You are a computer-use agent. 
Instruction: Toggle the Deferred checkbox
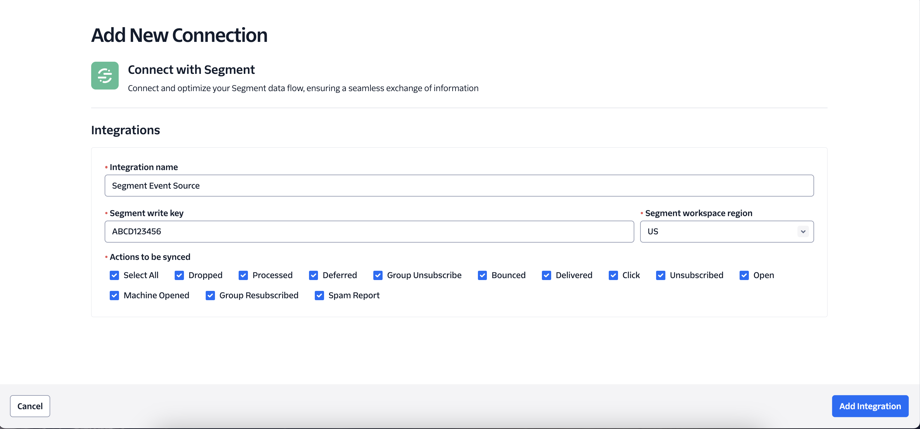pos(313,275)
